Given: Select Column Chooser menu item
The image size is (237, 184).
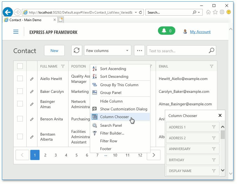Looking at the screenshot, I should [120, 117].
